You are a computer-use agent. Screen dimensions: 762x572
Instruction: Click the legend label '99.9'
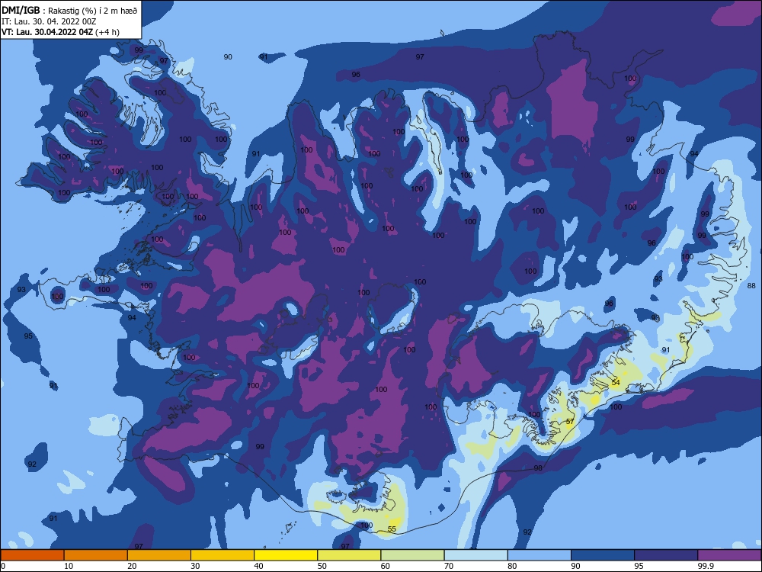tap(705, 566)
